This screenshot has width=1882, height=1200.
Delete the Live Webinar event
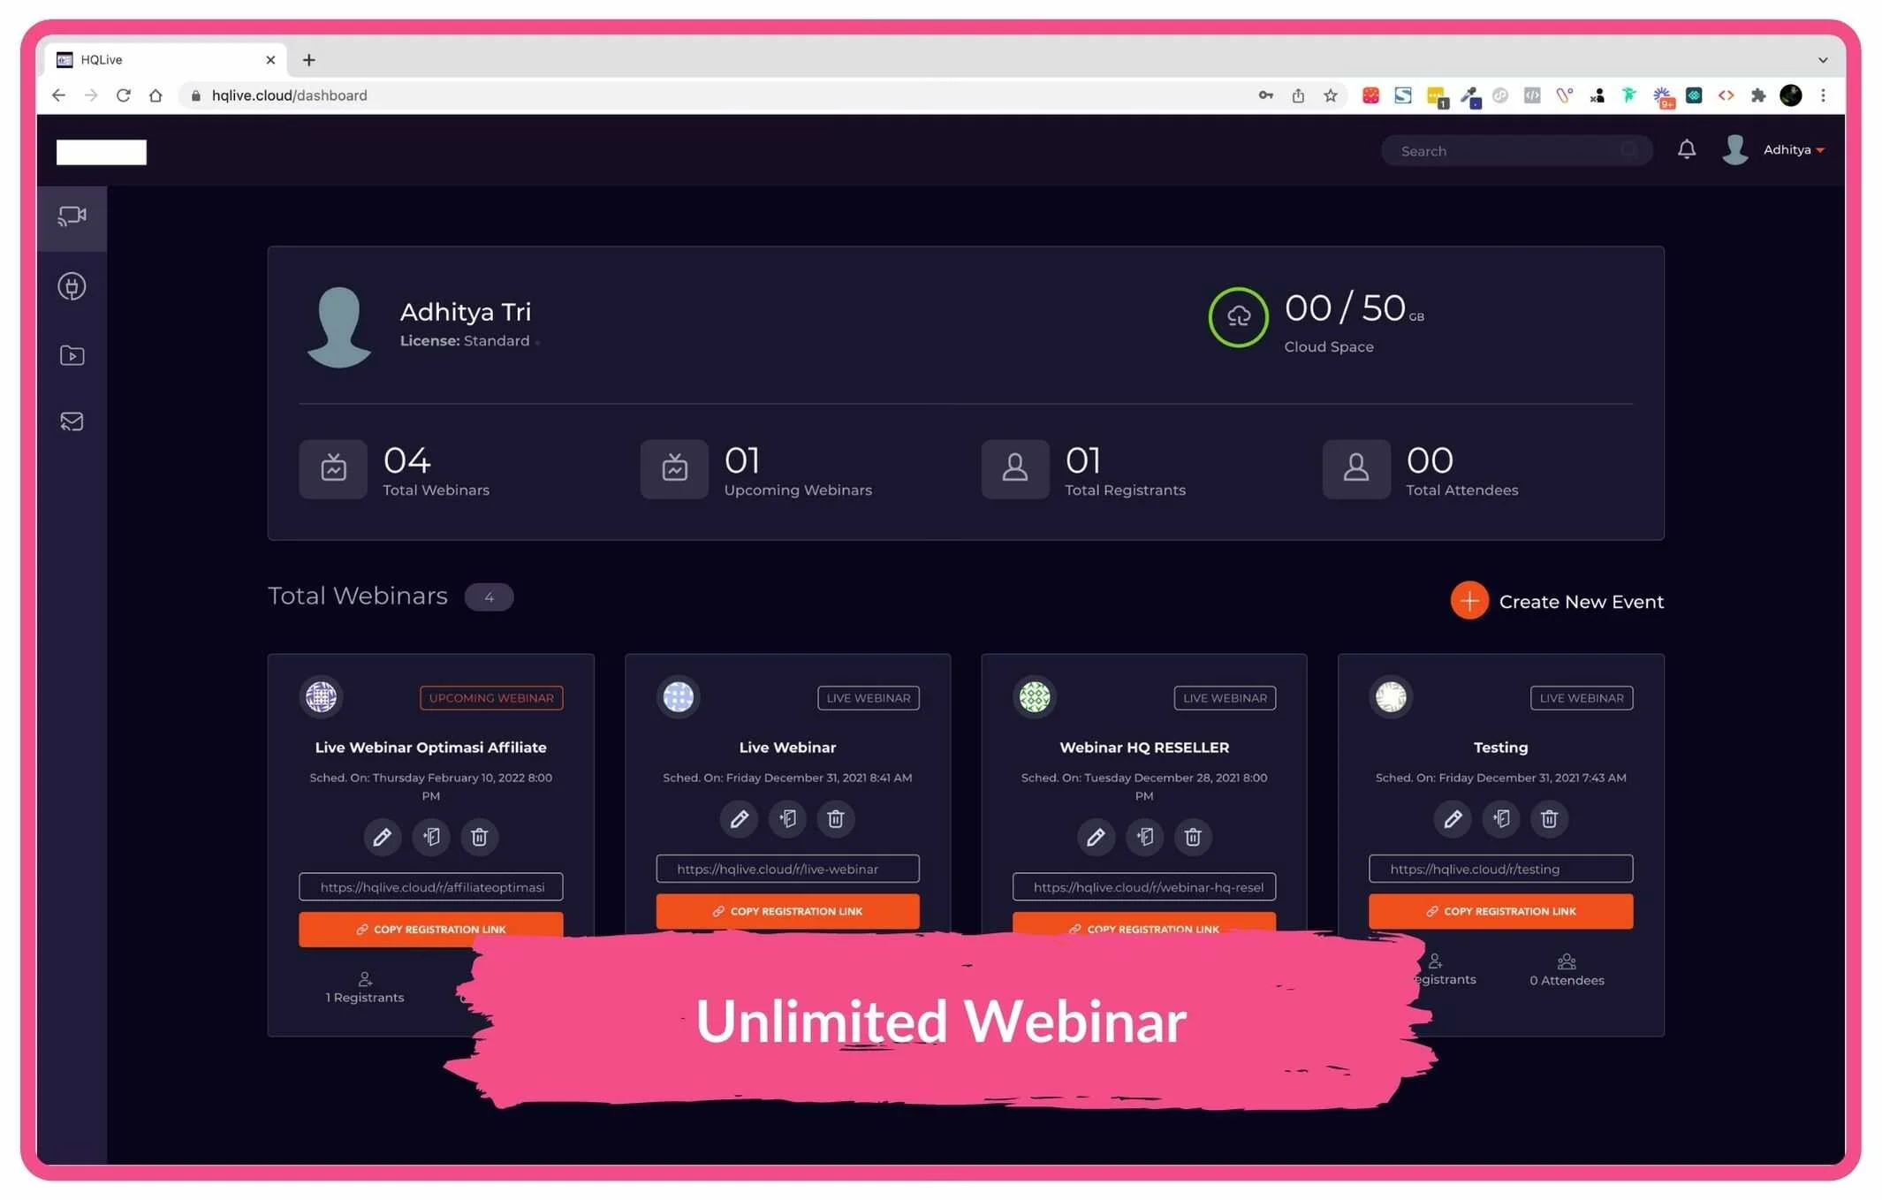(x=835, y=818)
